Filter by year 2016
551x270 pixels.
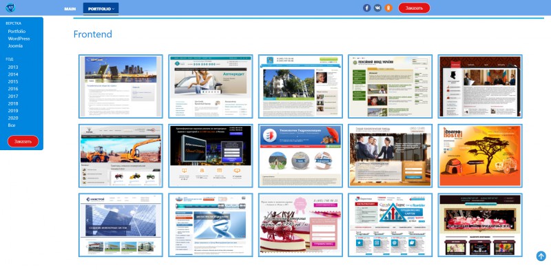click(x=13, y=89)
